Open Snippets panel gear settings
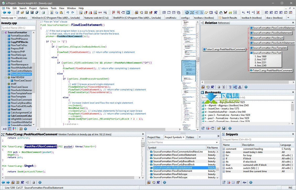 click(x=251, y=182)
